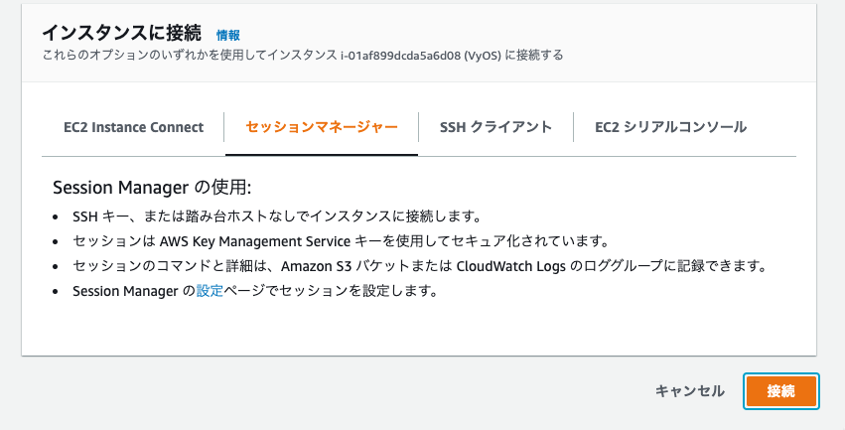Open the SSH クライアント tab

495,127
